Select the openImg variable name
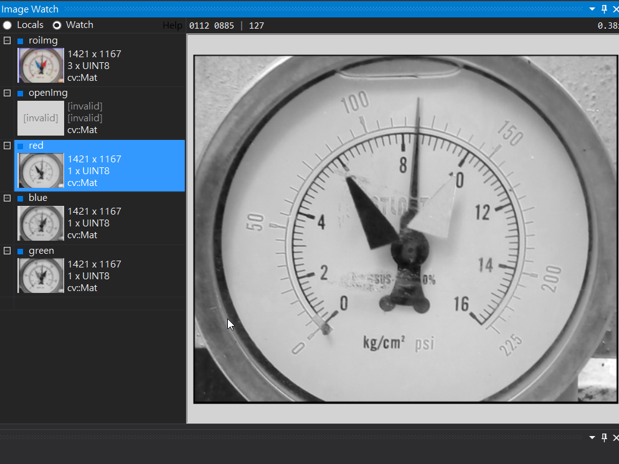The height and width of the screenshot is (464, 619). (x=48, y=93)
